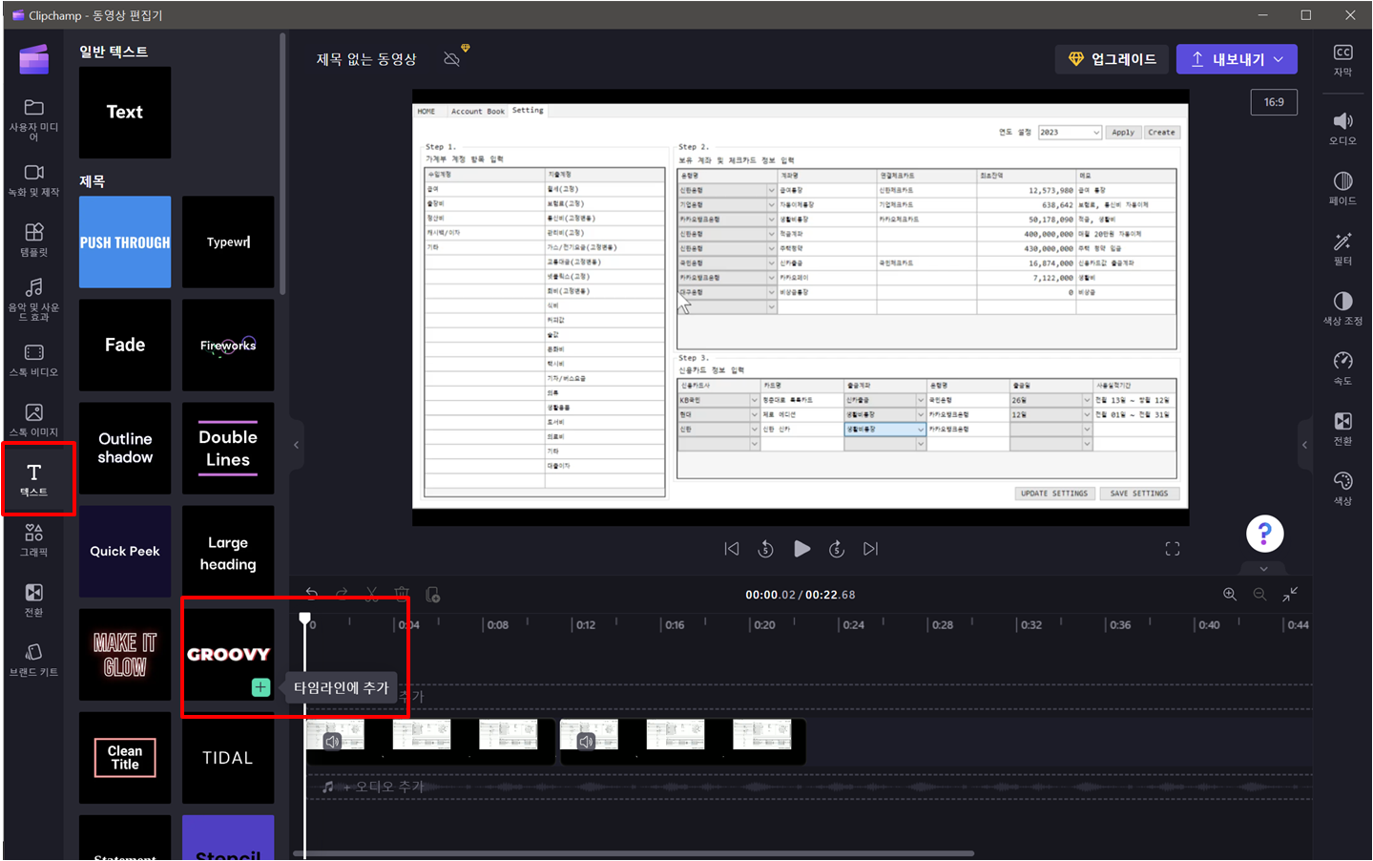The width and height of the screenshot is (1373, 861).
Task: Zoom in on the timeline
Action: 1230,594
